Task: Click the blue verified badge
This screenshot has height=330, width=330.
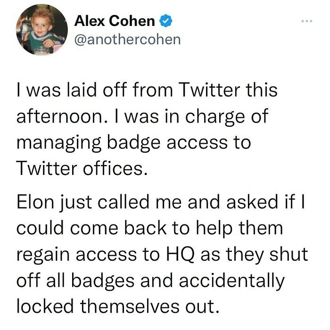Action: [165, 21]
